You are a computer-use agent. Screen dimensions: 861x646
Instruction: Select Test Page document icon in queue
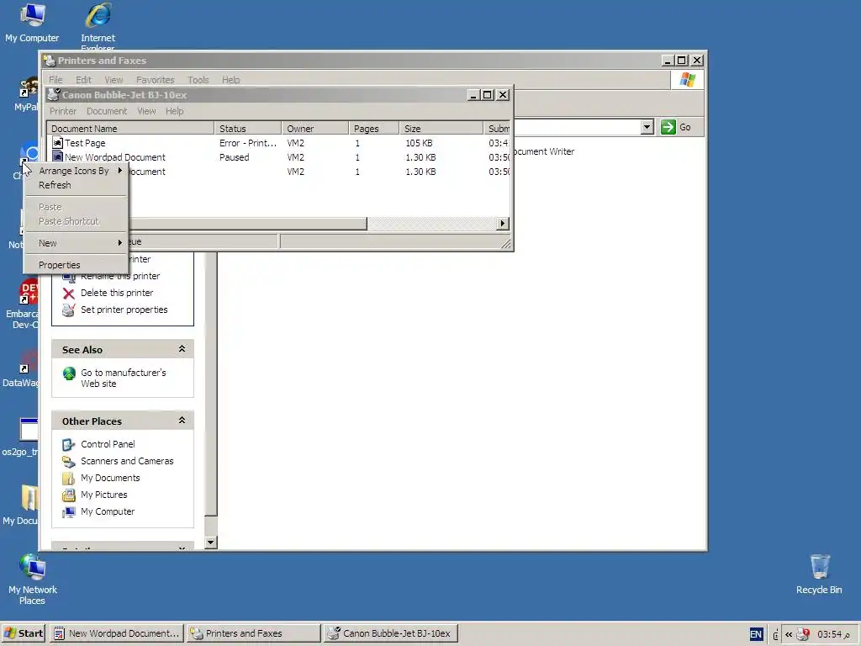click(x=57, y=143)
